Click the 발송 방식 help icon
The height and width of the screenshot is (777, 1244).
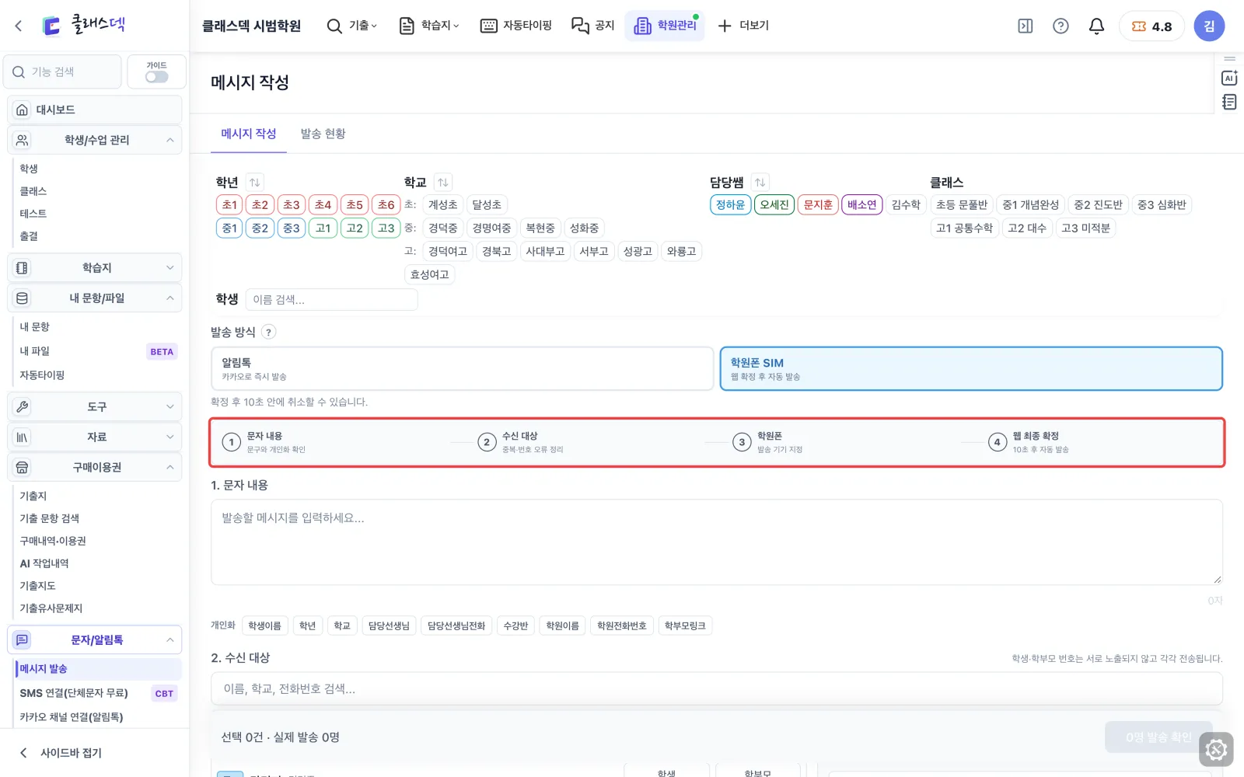[268, 333]
